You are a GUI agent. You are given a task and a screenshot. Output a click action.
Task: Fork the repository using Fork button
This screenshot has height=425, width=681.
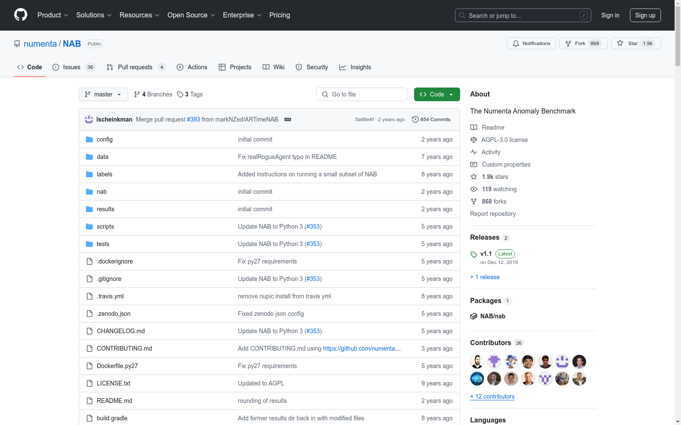pyautogui.click(x=583, y=43)
